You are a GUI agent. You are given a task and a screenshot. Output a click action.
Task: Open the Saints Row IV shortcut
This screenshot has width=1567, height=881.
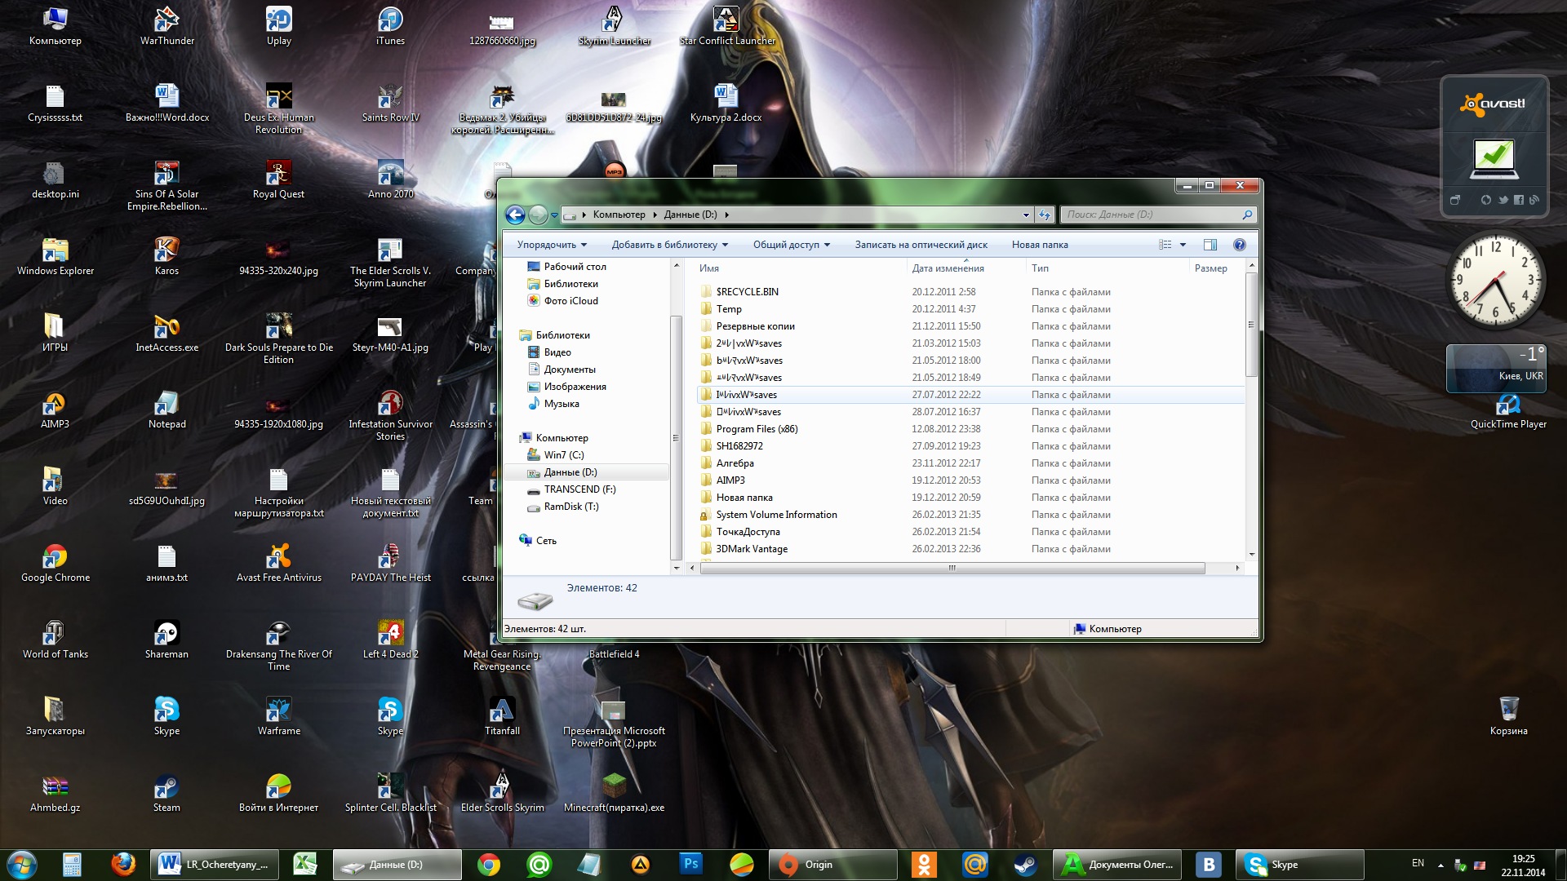pos(390,102)
